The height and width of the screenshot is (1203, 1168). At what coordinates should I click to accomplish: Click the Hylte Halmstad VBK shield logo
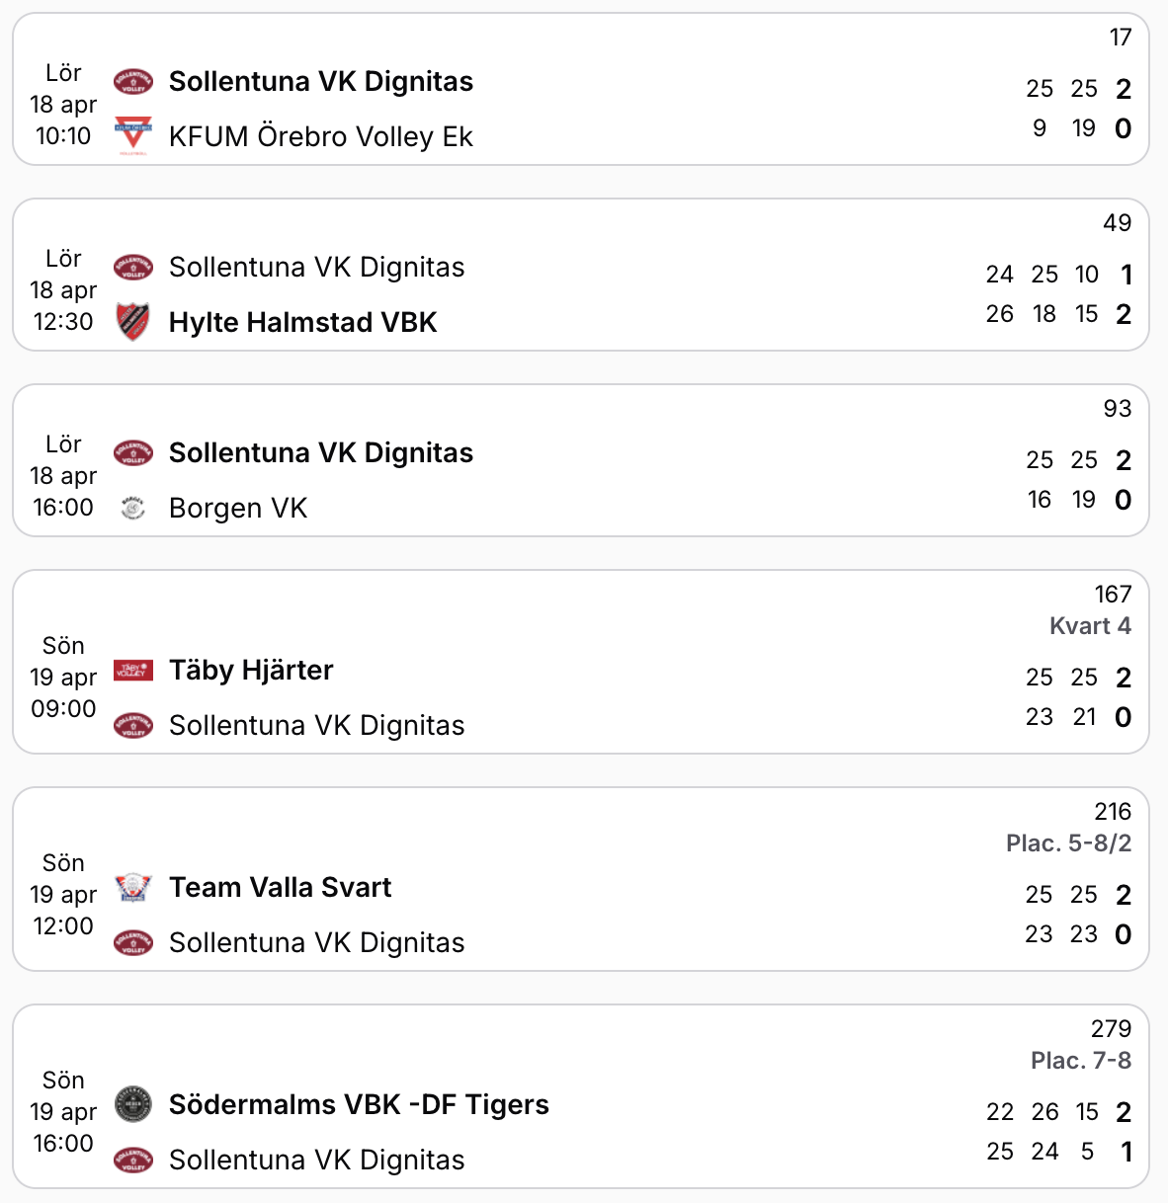[x=133, y=322]
